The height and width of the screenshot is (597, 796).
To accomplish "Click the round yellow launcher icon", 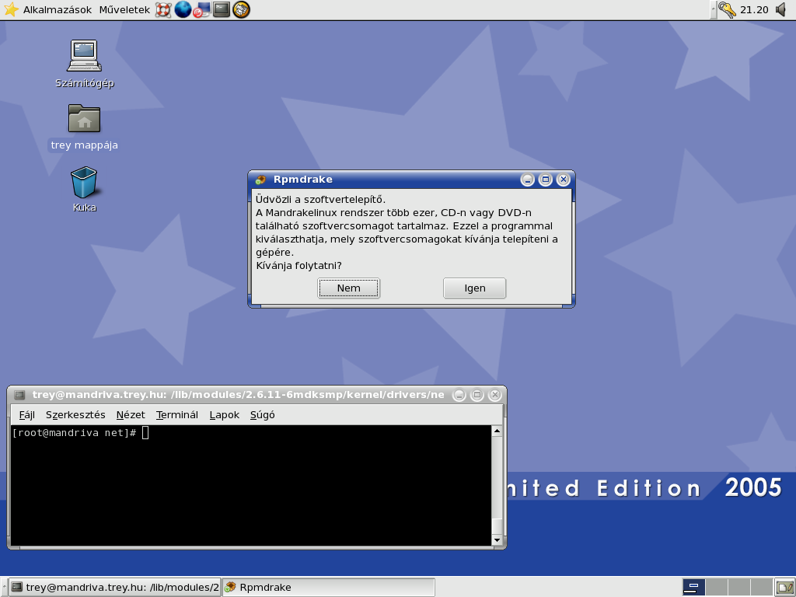I will pos(241,9).
